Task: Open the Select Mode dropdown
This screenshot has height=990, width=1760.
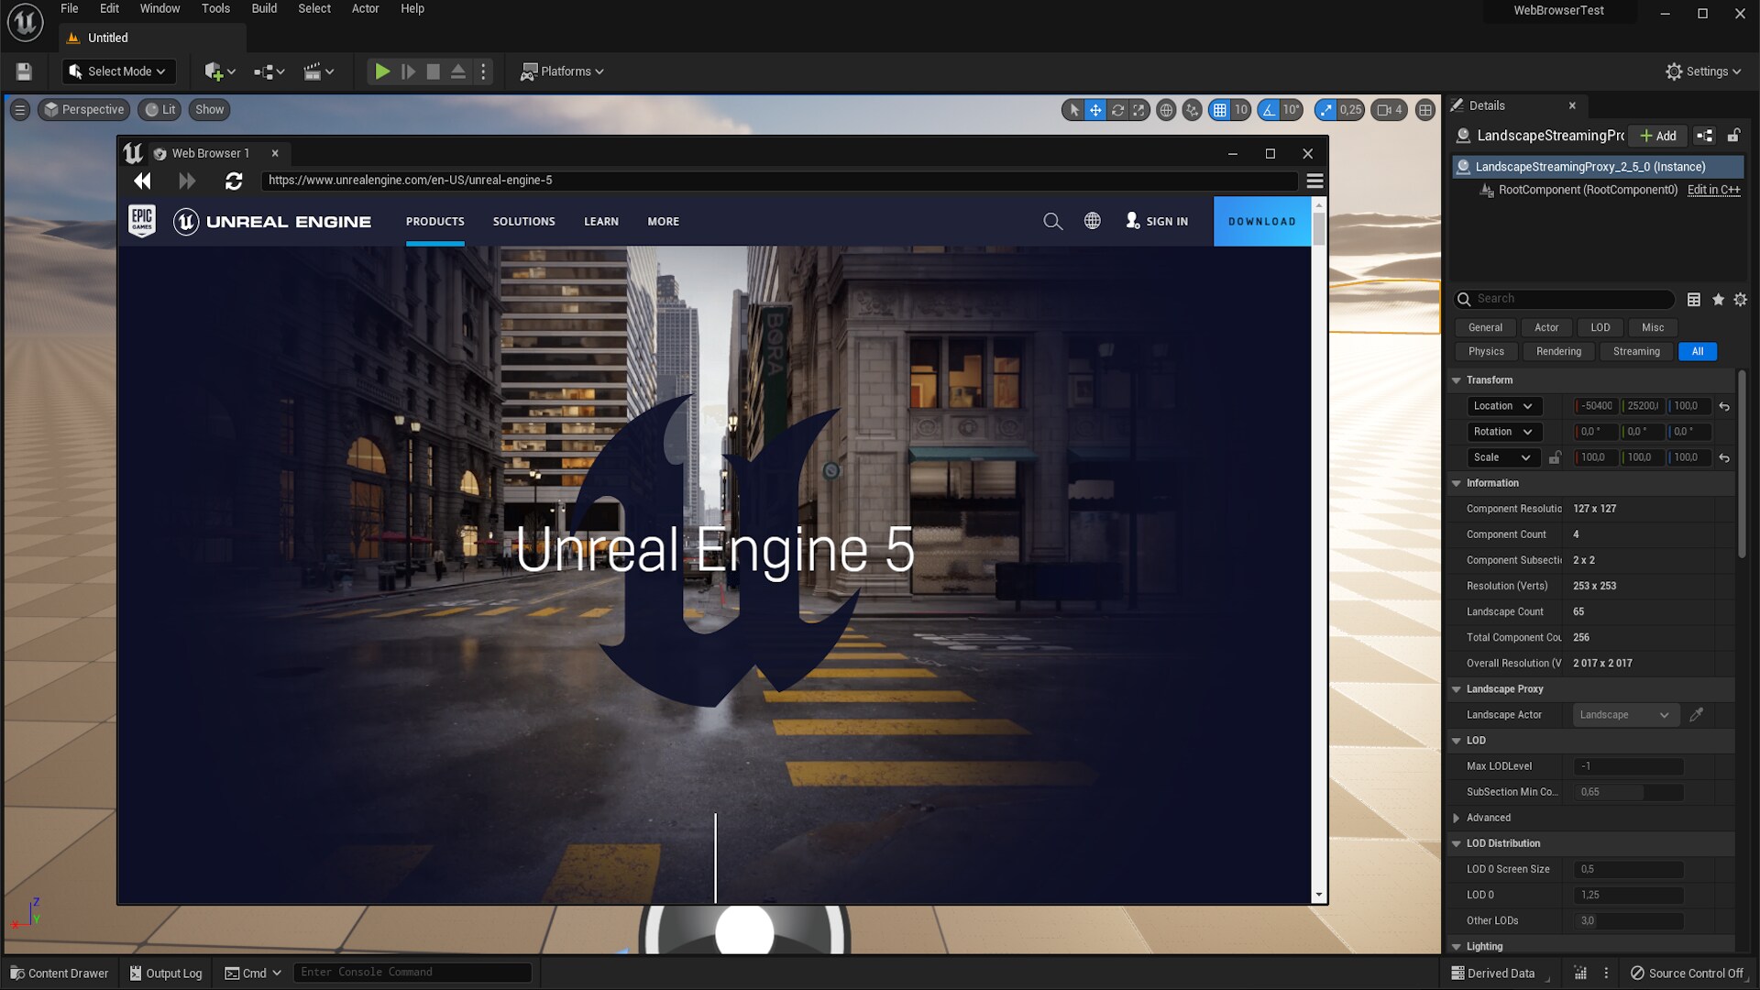Action: click(117, 71)
